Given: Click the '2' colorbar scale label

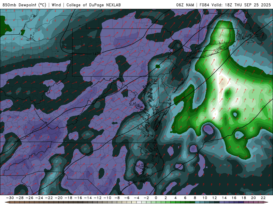Looking at the screenshot, I should pyautogui.click(x=166, y=198).
